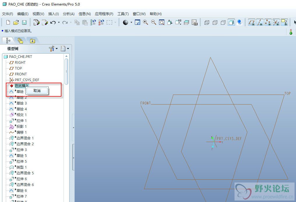The image size is (296, 202).
Task: Click the Regeneration manager icon
Action: coord(101,22)
